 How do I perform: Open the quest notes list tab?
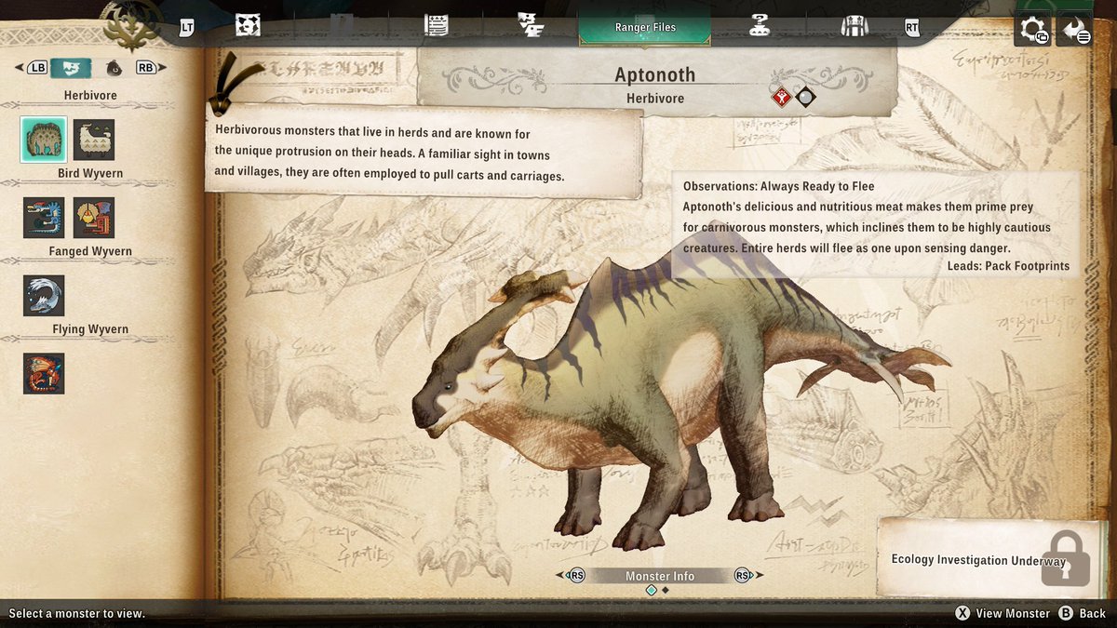(x=436, y=26)
